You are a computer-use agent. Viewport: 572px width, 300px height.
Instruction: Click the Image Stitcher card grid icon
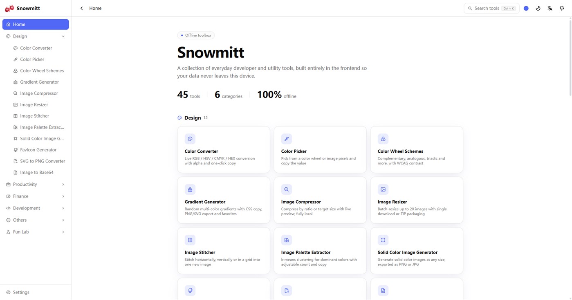point(190,240)
